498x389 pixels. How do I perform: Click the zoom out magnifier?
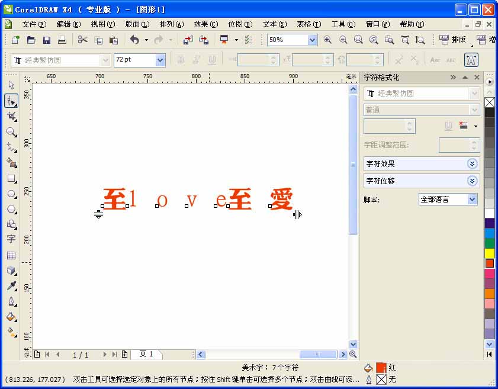[x=343, y=40]
